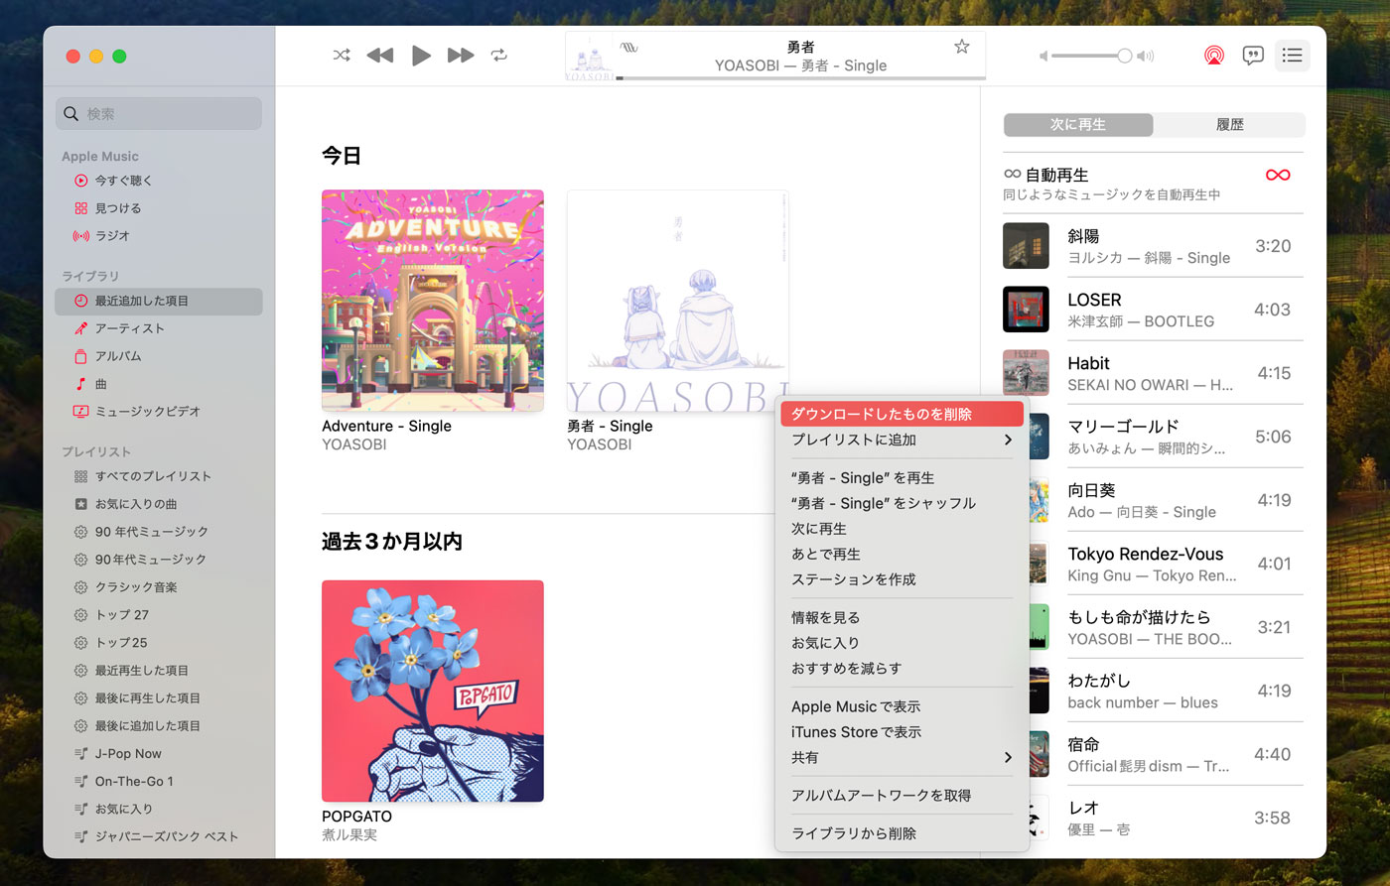Image resolution: width=1390 pixels, height=886 pixels.
Task: Show lyrics panel
Action: [1253, 56]
